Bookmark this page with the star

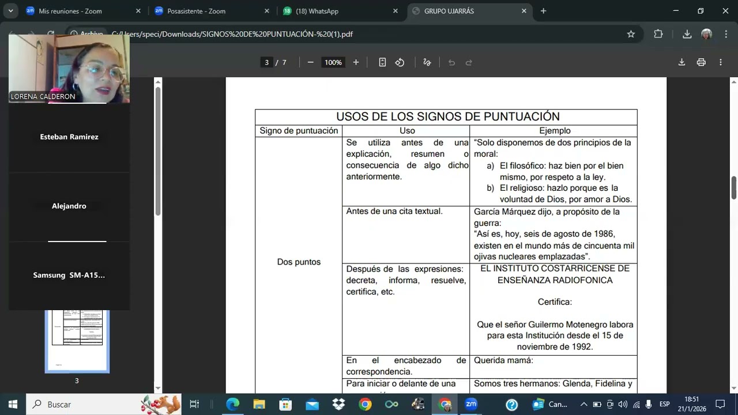(631, 34)
